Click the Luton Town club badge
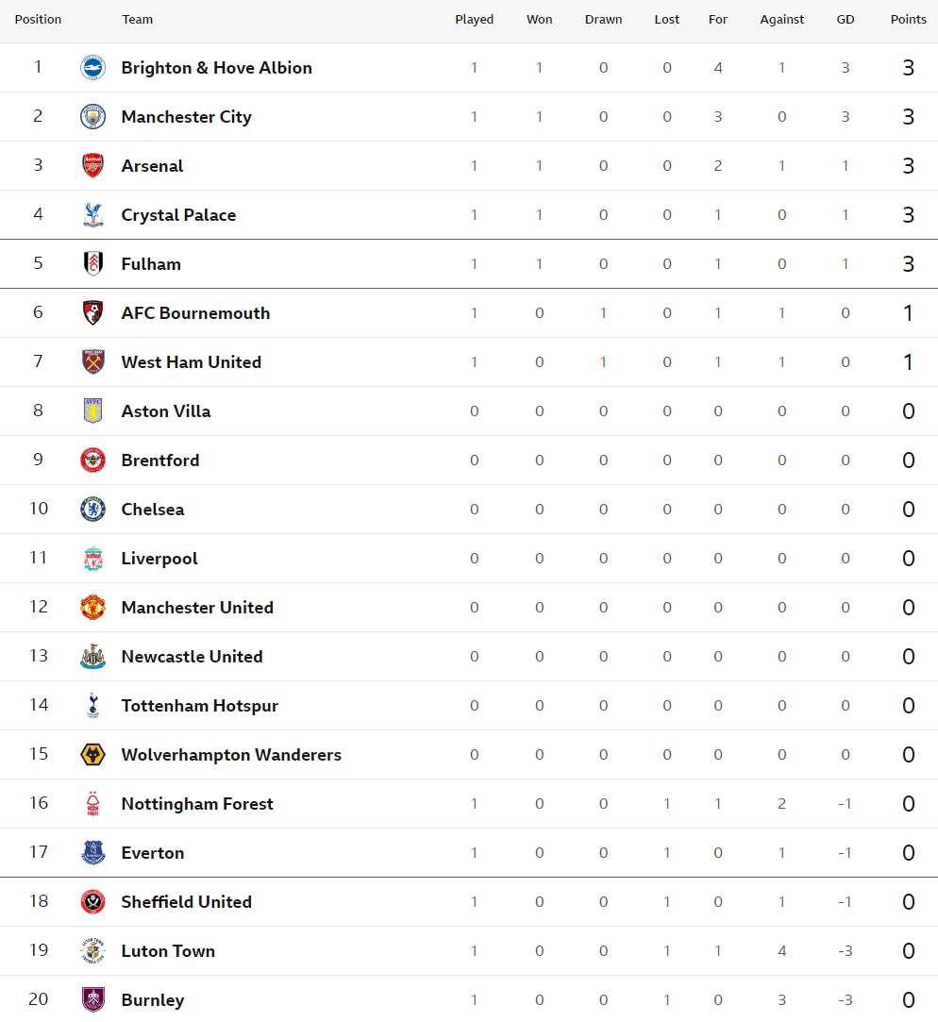 (x=93, y=951)
